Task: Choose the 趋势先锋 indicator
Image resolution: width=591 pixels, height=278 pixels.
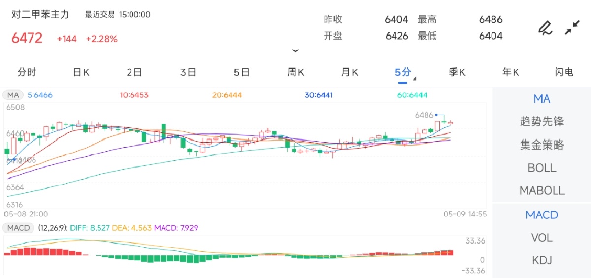Action: pos(542,122)
